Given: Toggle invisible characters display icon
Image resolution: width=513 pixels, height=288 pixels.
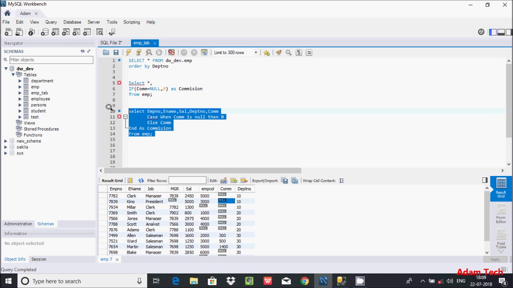Looking at the screenshot, I should point(299,52).
